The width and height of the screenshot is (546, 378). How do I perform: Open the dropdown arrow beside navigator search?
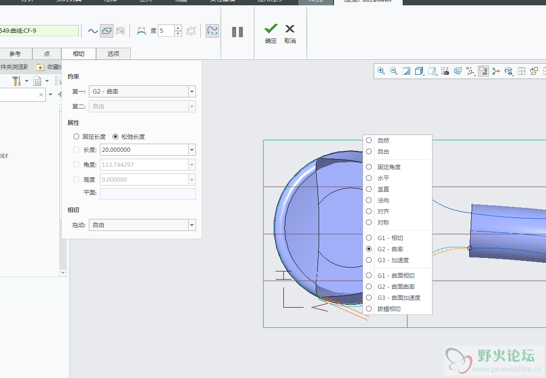click(x=51, y=94)
